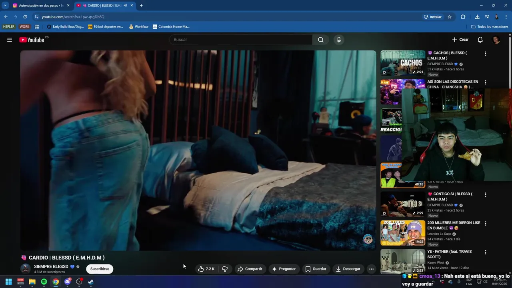
Task: Switch to Autenticación en dos pasos tab
Action: [x=42, y=6]
